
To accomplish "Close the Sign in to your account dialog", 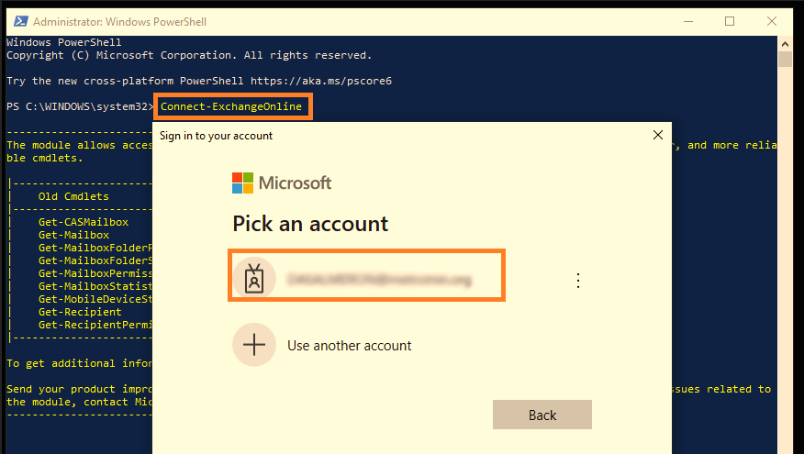I will point(658,135).
